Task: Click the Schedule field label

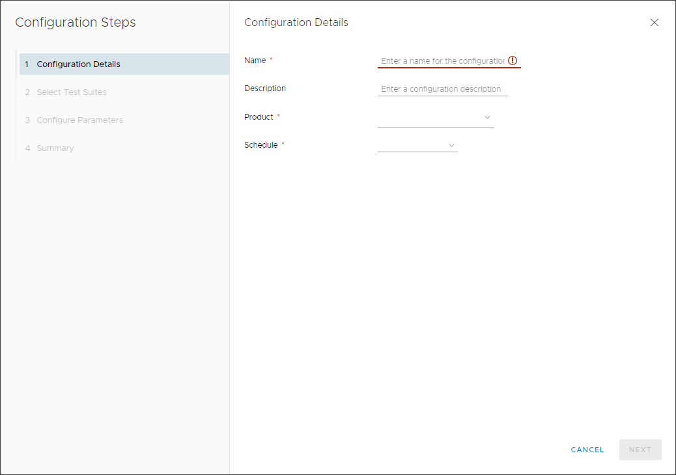Action: click(x=261, y=145)
